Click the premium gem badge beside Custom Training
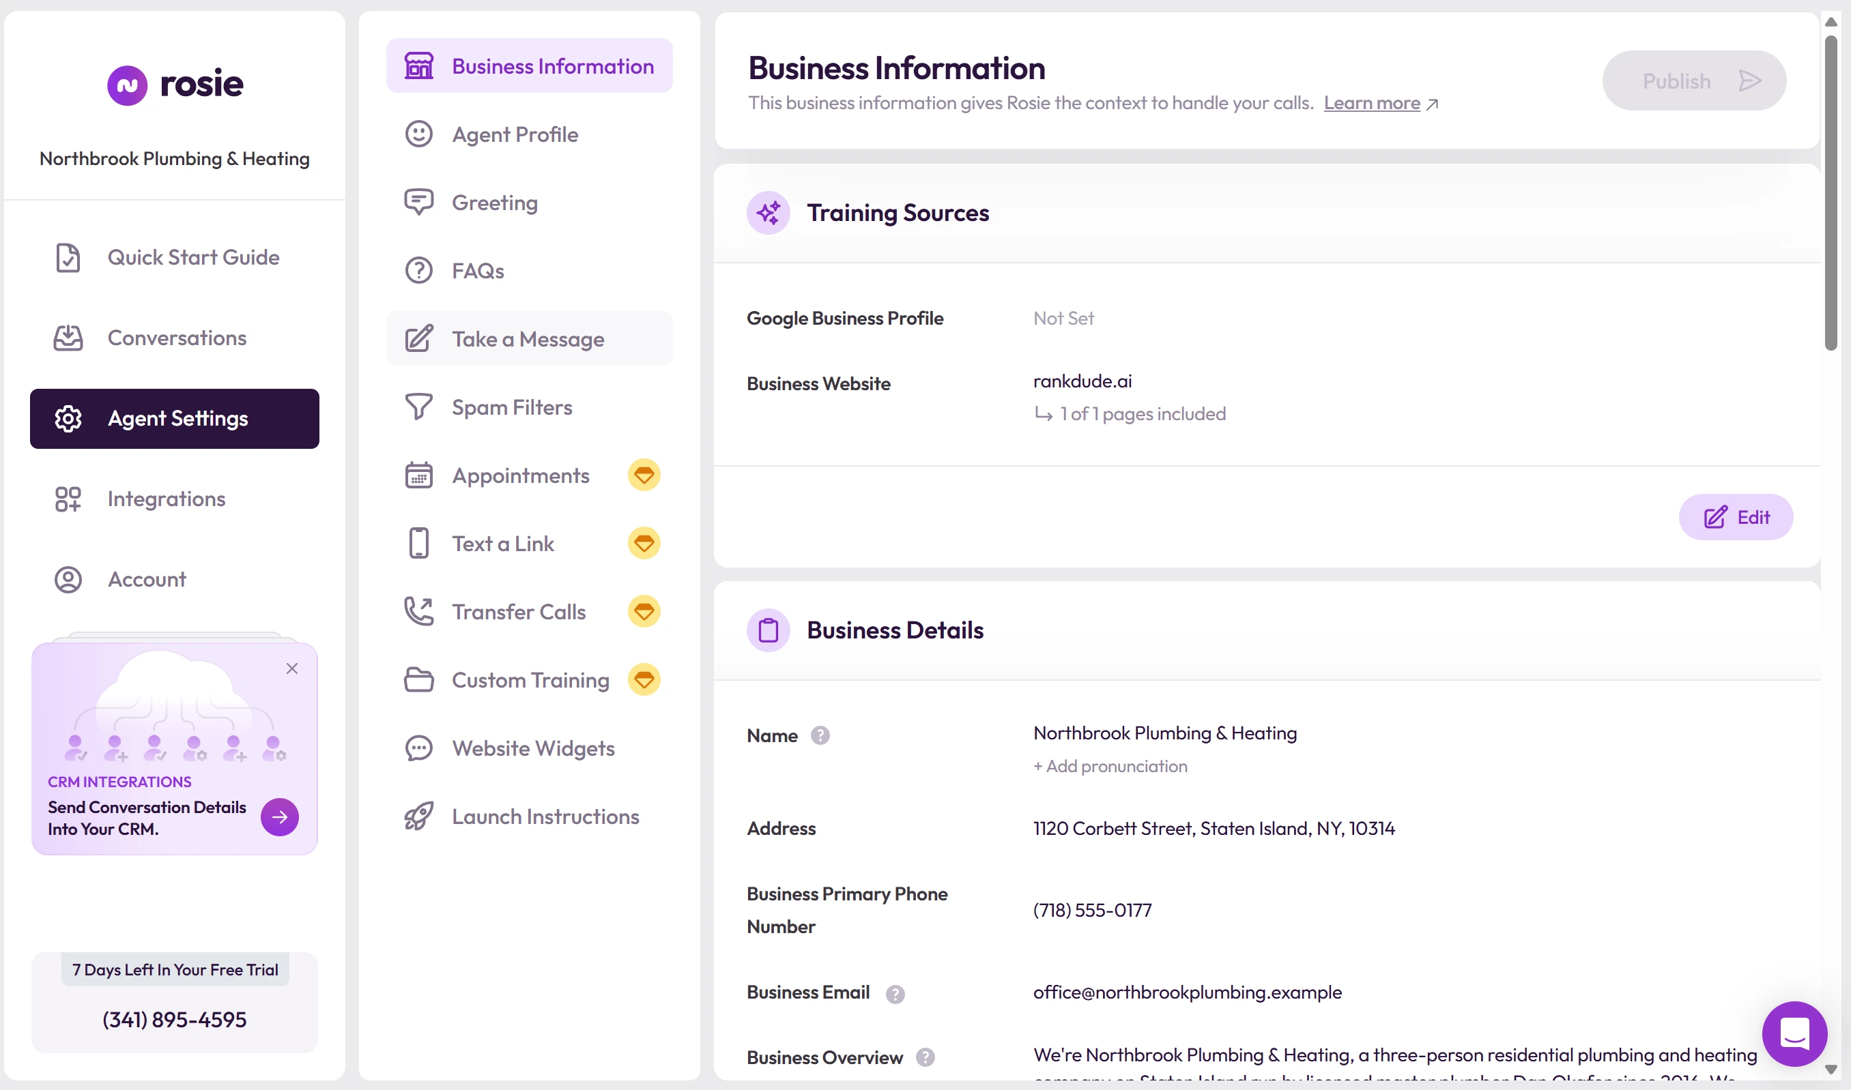1851x1090 pixels. 644,680
